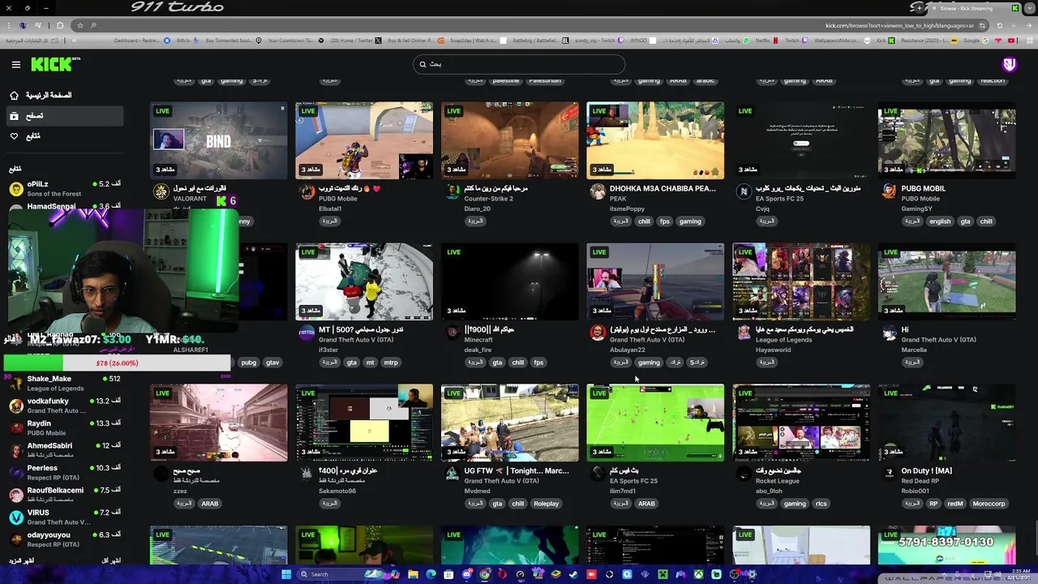Open the Hayasworld League of Legends thumbnail
Screen dimensions: 1038x584
pos(801,281)
